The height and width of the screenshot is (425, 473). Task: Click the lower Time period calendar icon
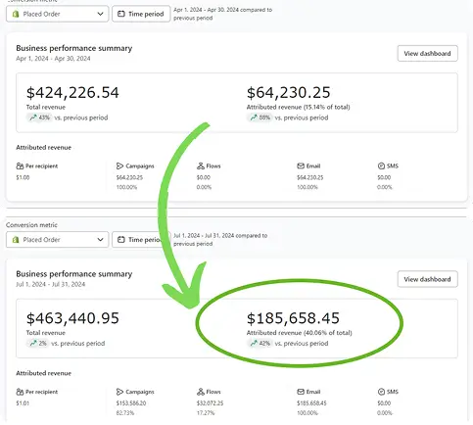[121, 240]
